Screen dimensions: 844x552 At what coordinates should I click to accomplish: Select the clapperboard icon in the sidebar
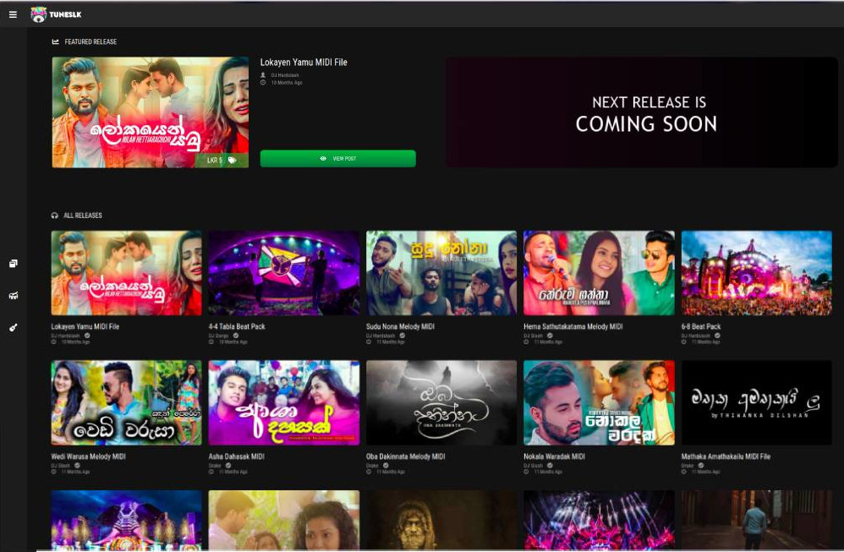coord(14,295)
